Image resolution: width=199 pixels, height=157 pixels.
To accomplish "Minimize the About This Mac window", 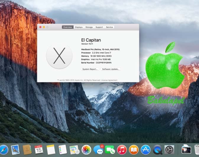I will [44, 27].
